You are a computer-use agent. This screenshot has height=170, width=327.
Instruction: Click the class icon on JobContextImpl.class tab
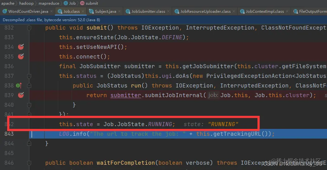coord(242,12)
